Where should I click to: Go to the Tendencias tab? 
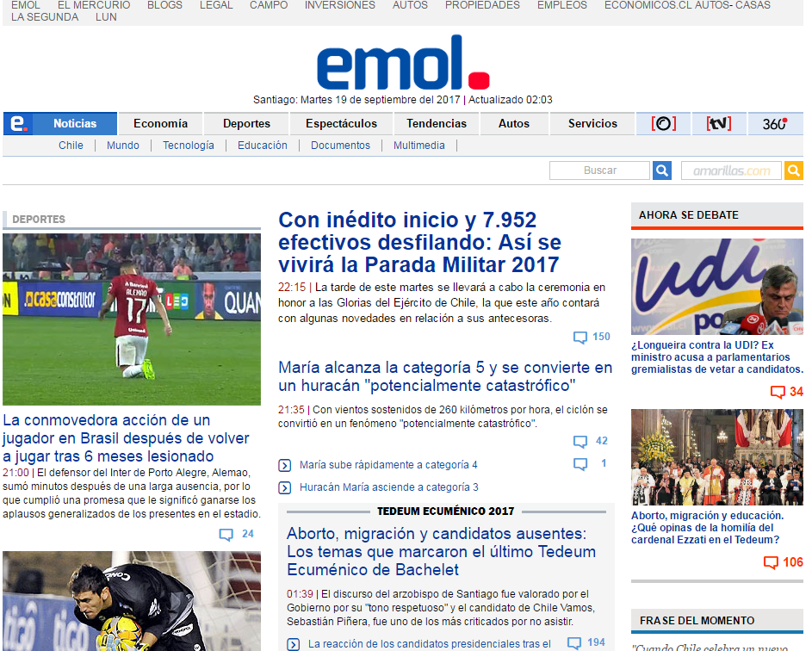click(437, 123)
